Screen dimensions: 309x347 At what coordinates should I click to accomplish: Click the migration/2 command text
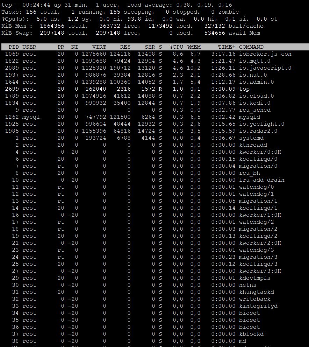pyautogui.click(x=258, y=229)
